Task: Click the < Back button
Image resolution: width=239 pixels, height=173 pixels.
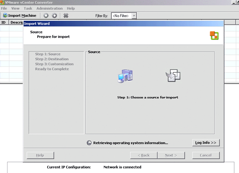Action: point(144,155)
